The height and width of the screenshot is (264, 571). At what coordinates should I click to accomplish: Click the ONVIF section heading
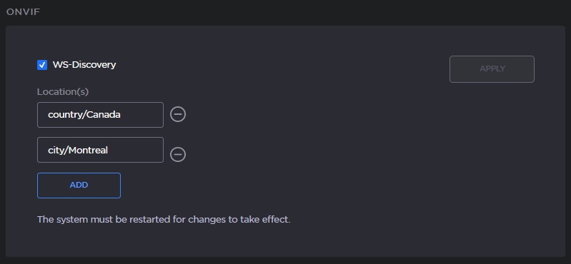[x=23, y=11]
